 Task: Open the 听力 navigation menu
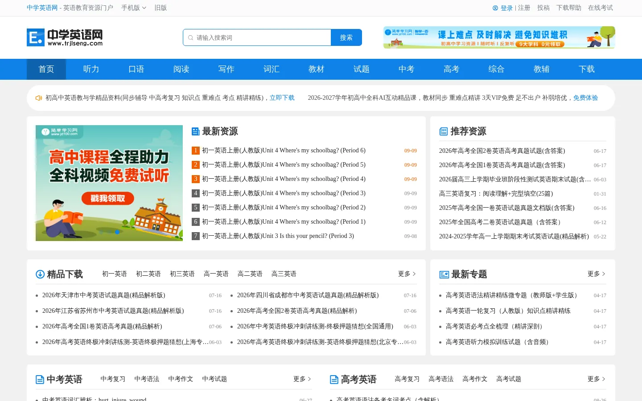coord(91,69)
